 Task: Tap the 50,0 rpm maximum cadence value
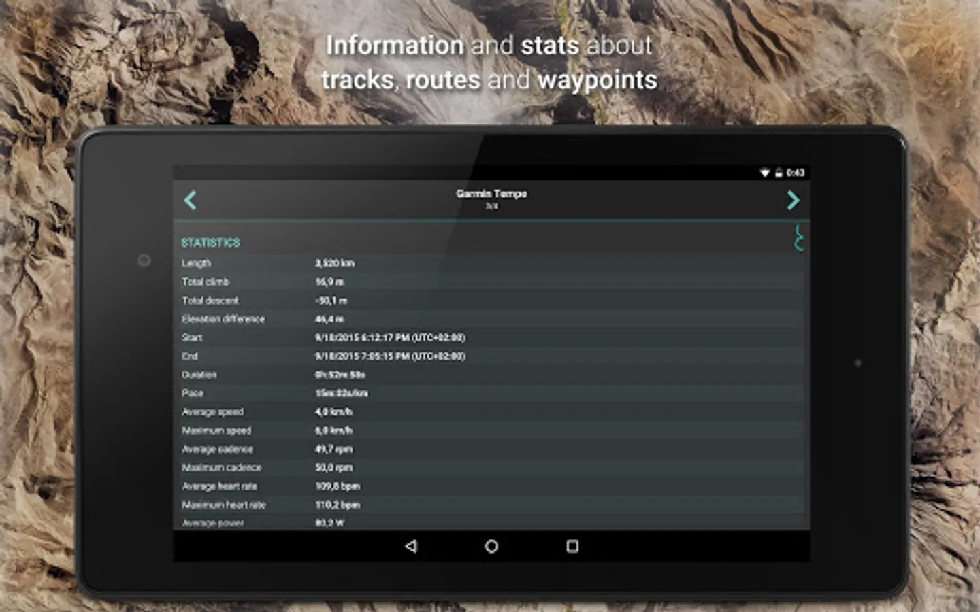[334, 468]
